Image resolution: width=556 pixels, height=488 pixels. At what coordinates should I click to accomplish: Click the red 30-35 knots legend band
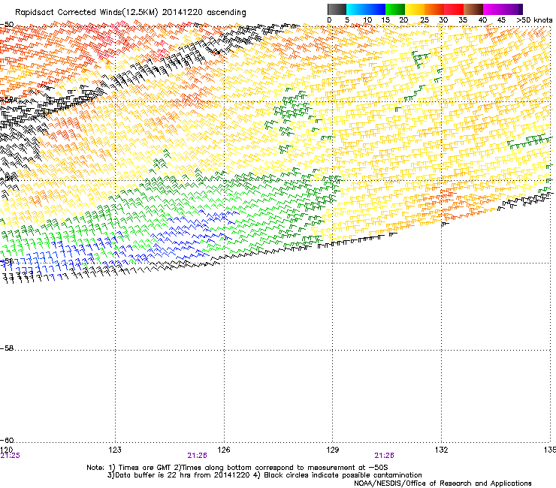point(454,9)
